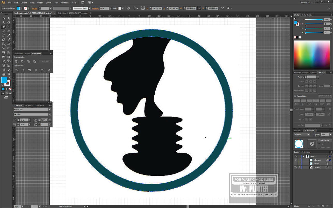Viewport: 333px width, 208px height.
Task: Toggle visibility of Image sublayer
Action: click(295, 167)
